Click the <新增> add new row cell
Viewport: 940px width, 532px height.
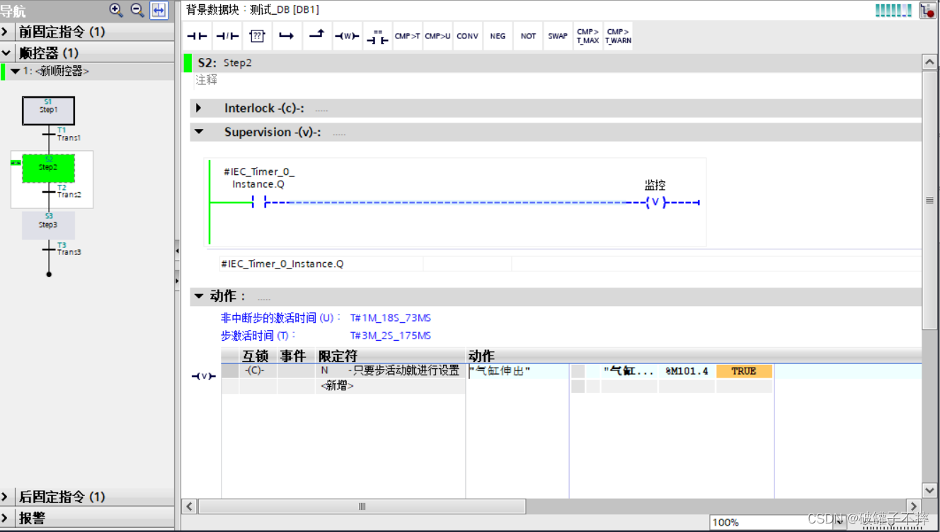click(x=338, y=386)
